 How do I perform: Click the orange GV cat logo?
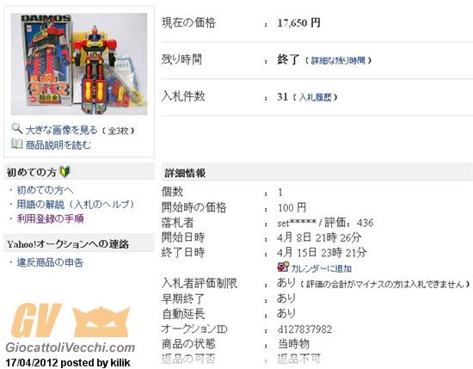(71, 321)
